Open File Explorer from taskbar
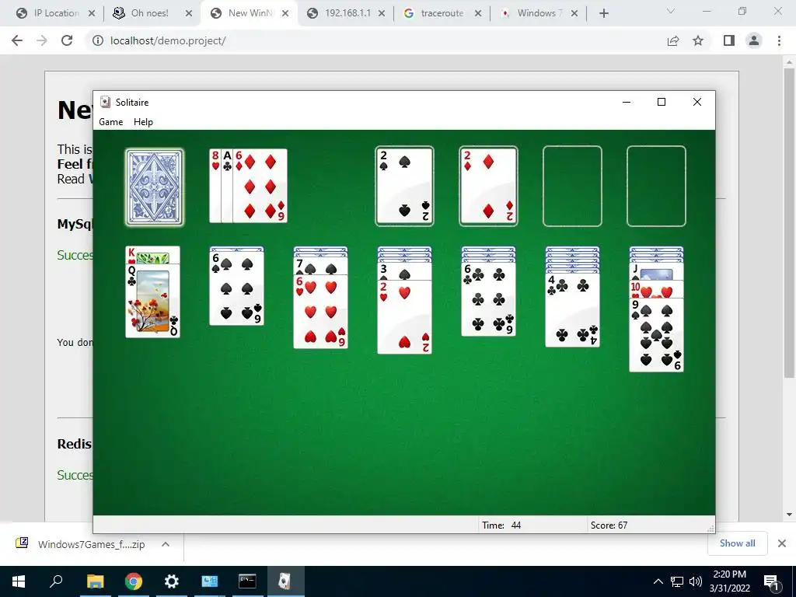796x597 pixels. [95, 581]
